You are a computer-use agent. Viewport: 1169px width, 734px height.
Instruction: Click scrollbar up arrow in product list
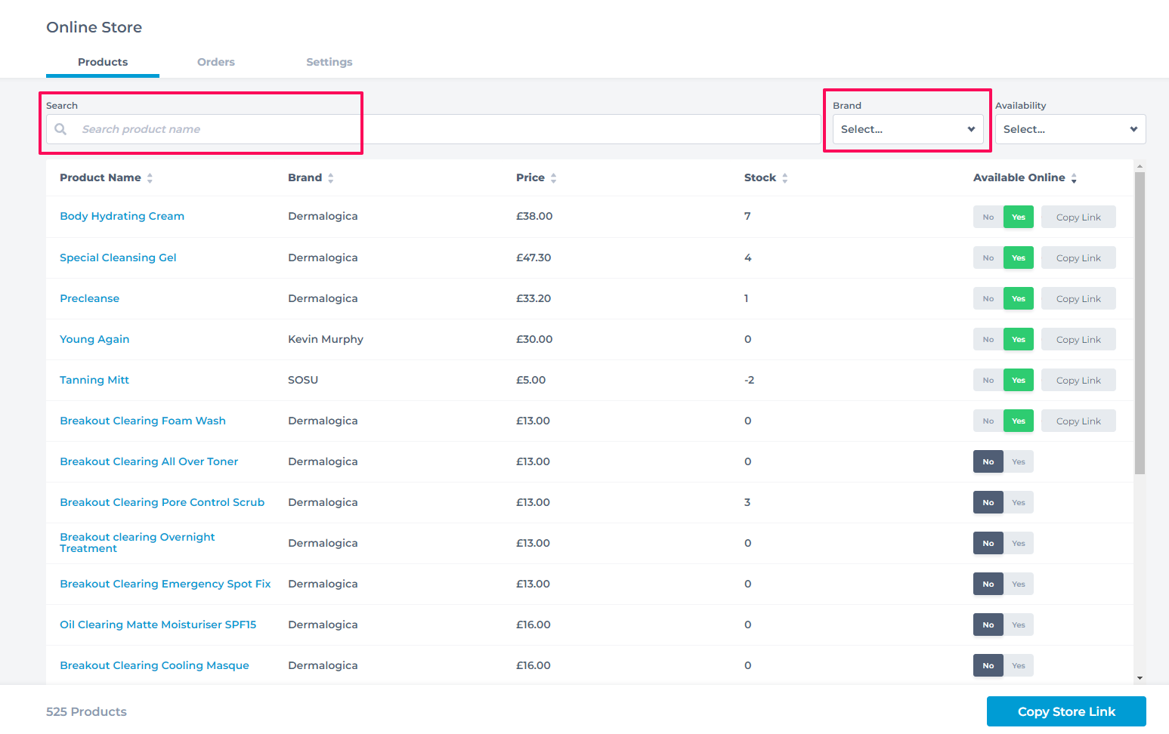1140,166
